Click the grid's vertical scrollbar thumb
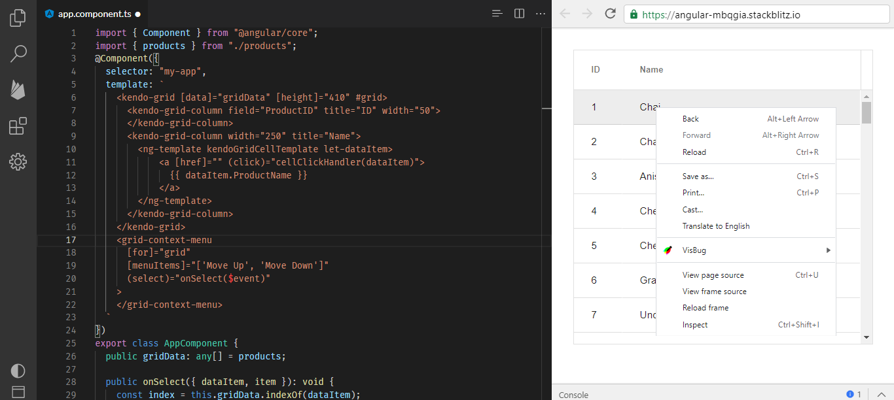The height and width of the screenshot is (400, 894). pyautogui.click(x=867, y=112)
